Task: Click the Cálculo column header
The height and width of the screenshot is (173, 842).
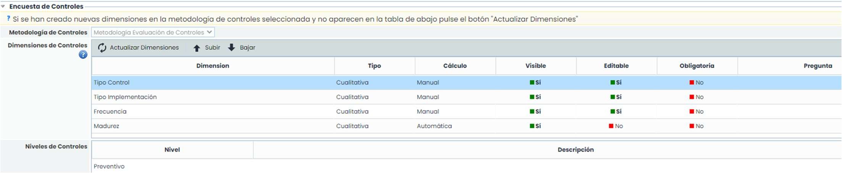Action: [455, 66]
